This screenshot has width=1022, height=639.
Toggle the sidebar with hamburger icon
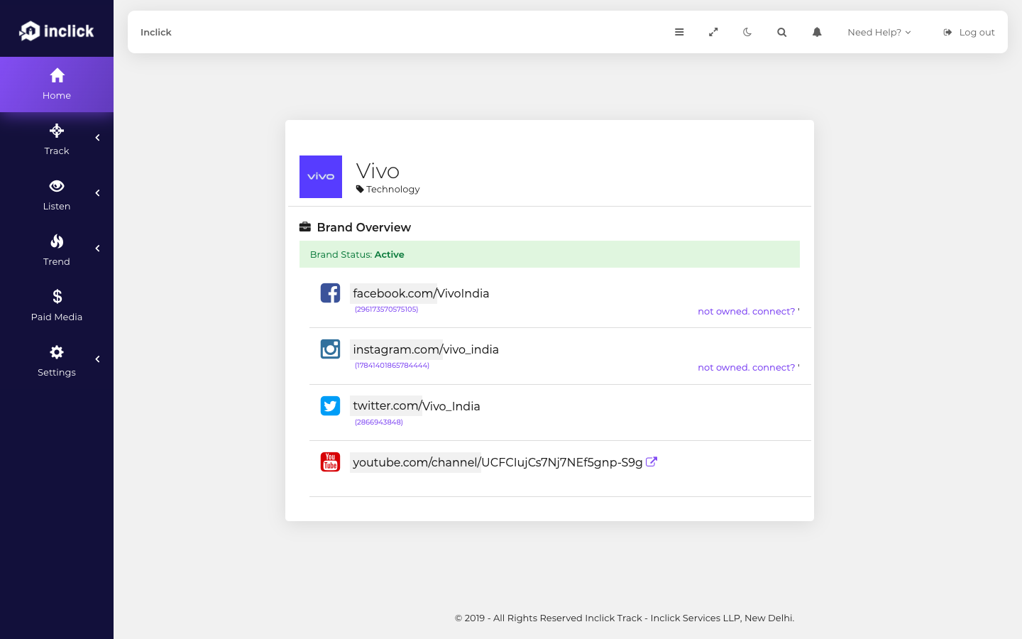(679, 32)
